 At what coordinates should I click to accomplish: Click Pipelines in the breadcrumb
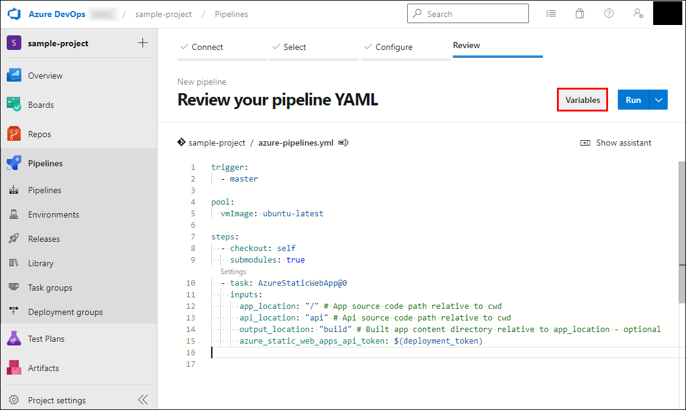point(231,15)
